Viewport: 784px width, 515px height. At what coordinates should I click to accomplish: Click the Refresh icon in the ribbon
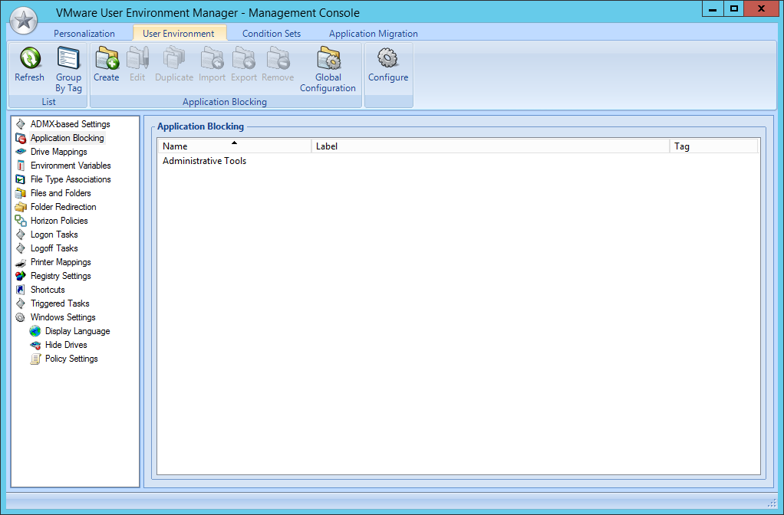(30, 58)
